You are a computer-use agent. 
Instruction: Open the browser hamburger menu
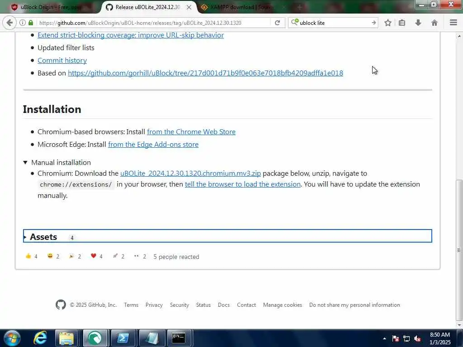[x=453, y=23]
